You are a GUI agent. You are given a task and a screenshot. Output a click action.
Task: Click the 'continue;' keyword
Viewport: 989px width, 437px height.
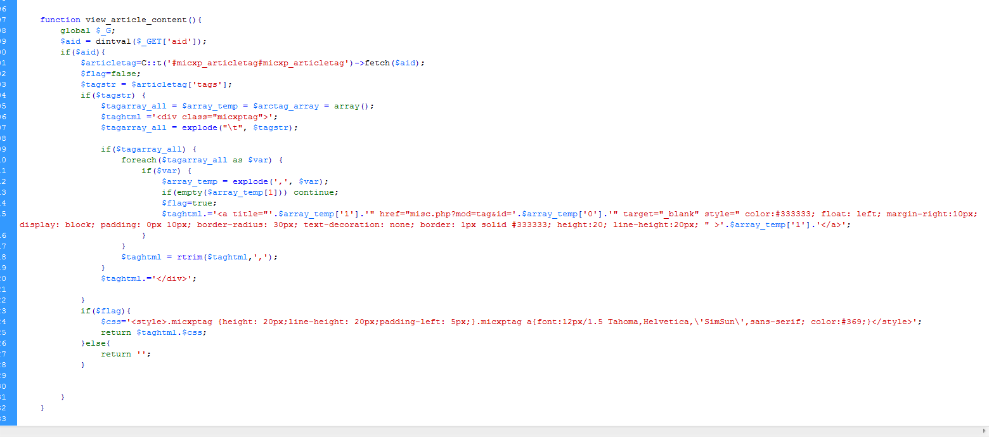[x=316, y=192]
